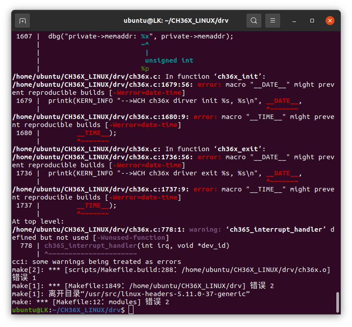Viewport: 352px width, 327px height.
Task: Maximize the terminal window
Action: click(x=312, y=21)
